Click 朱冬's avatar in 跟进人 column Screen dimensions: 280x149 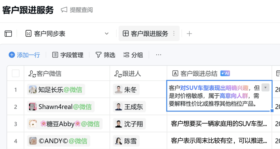tap(119, 90)
